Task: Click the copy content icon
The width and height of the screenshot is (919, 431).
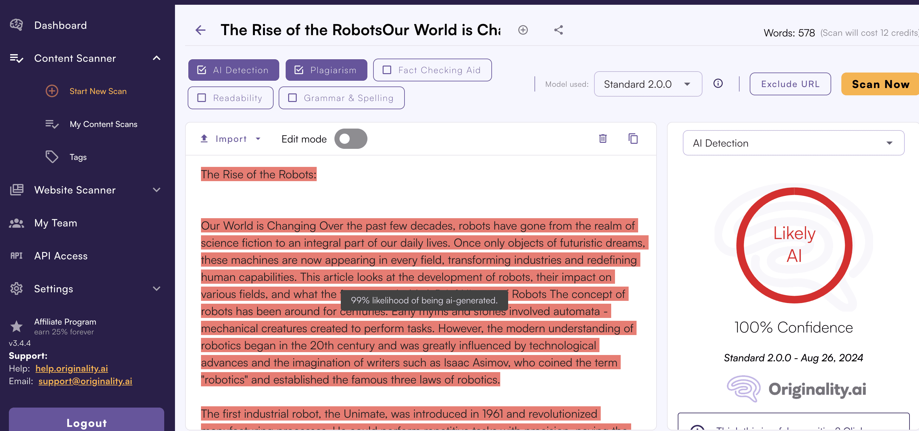Action: pos(633,138)
